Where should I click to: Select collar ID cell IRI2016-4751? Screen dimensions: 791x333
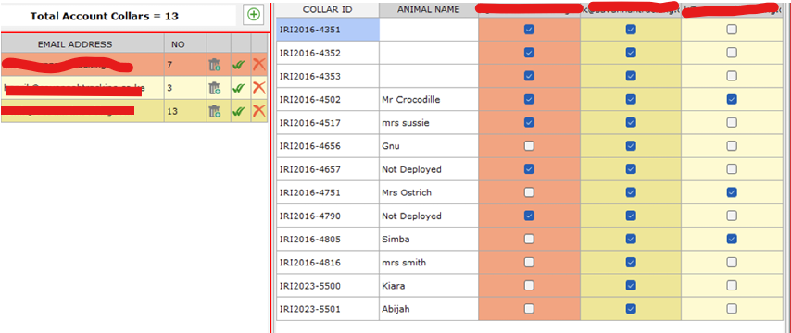[327, 192]
